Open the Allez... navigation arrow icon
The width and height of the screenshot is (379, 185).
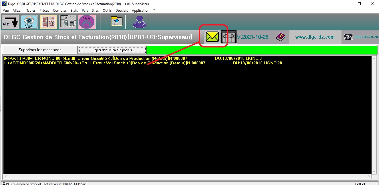(10, 22)
